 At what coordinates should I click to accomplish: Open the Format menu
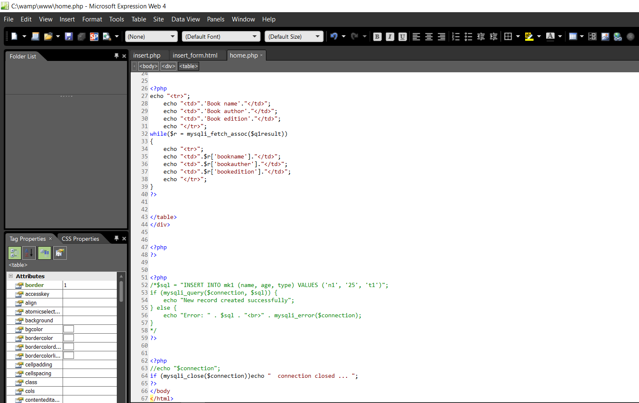click(x=92, y=19)
